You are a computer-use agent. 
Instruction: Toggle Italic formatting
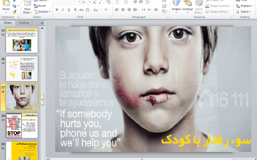click(x=63, y=10)
